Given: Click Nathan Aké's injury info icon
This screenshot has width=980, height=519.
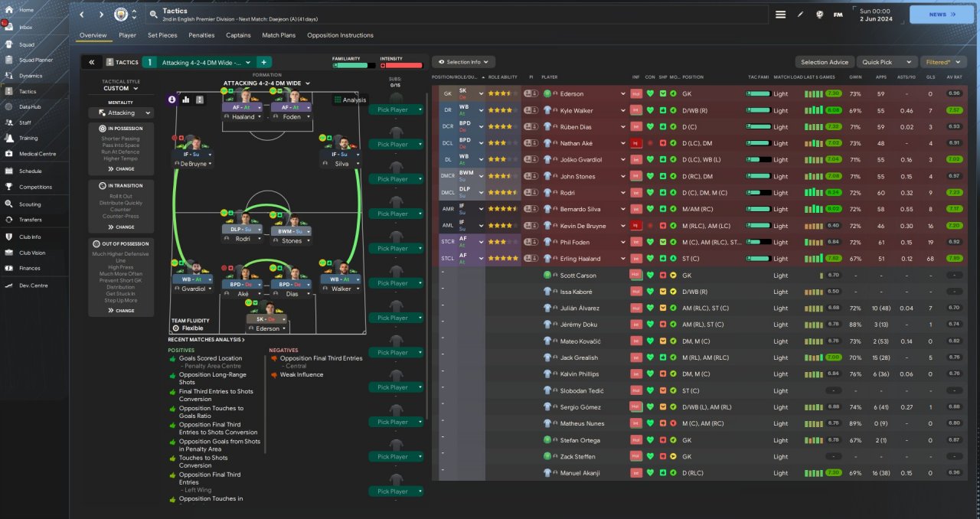Looking at the screenshot, I should click(635, 143).
